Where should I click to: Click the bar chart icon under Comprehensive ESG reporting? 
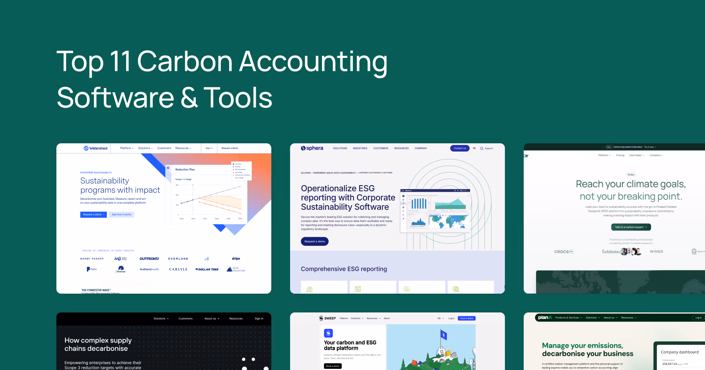point(309,289)
